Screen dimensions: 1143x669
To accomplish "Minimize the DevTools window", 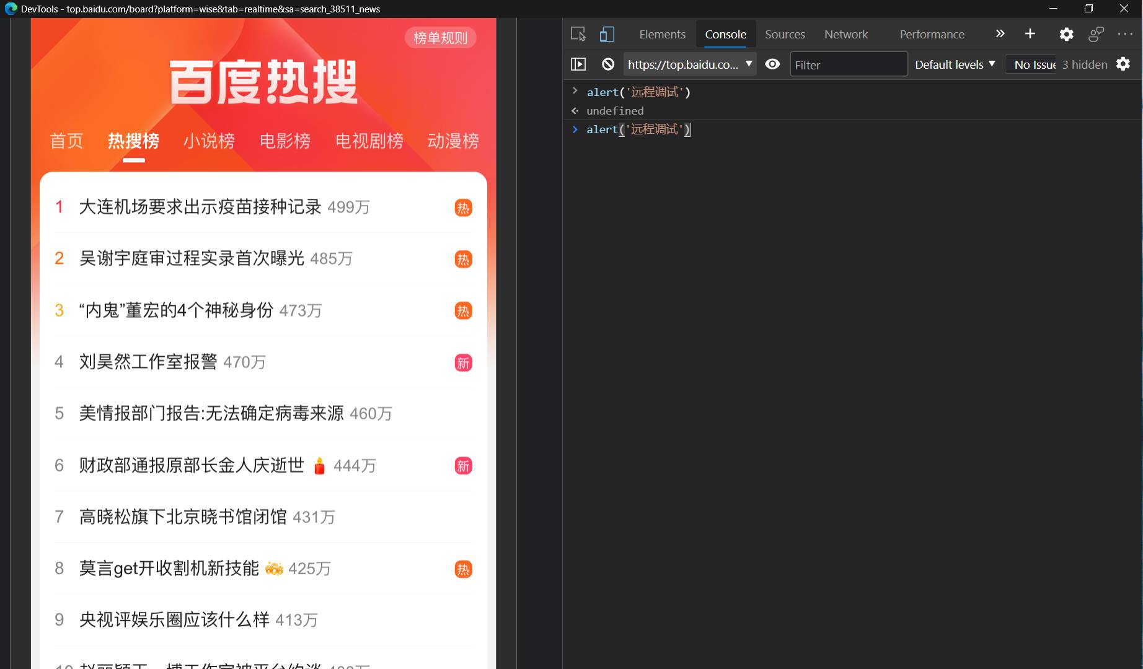I will click(1053, 9).
